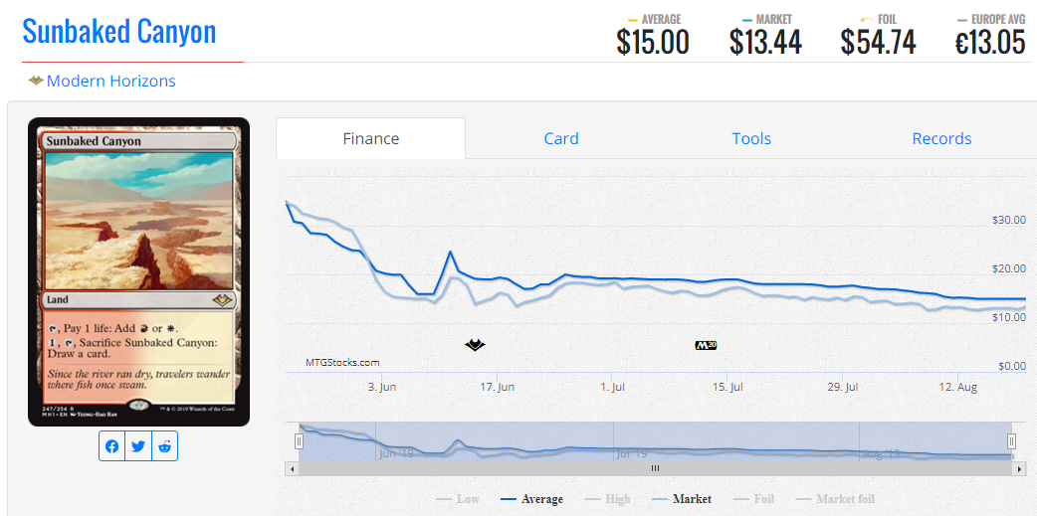Screen dimensions: 1037x516
Task: Click the $0.00 y-axis label
Action: tap(1012, 366)
